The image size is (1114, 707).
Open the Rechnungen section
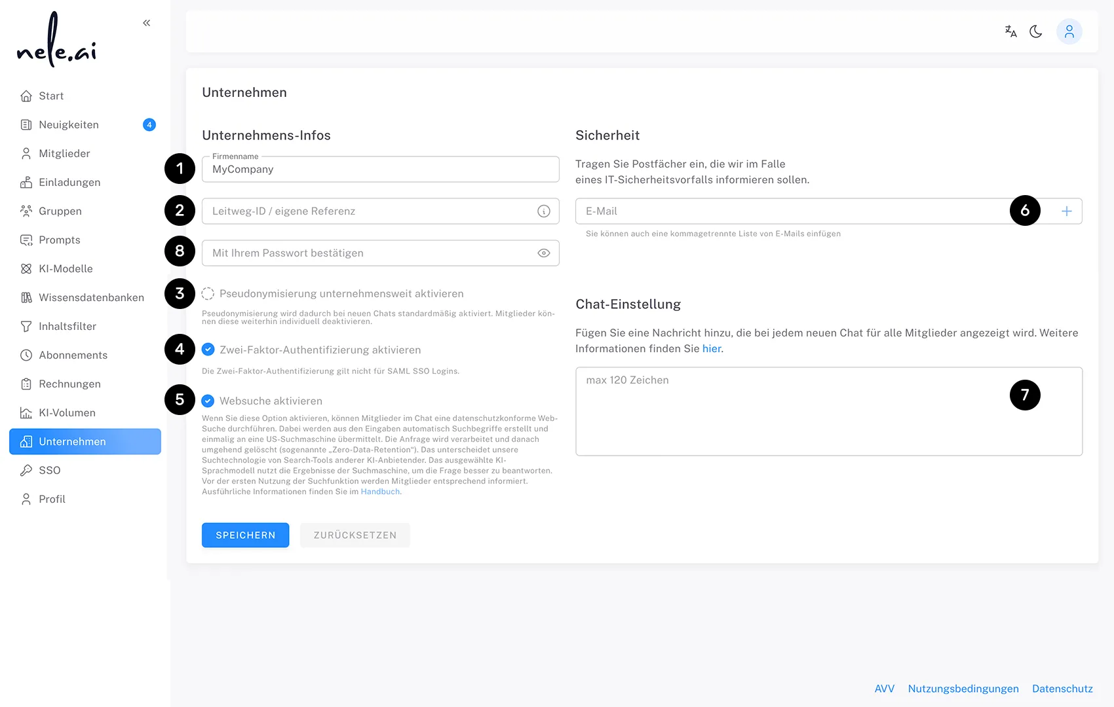[69, 384]
